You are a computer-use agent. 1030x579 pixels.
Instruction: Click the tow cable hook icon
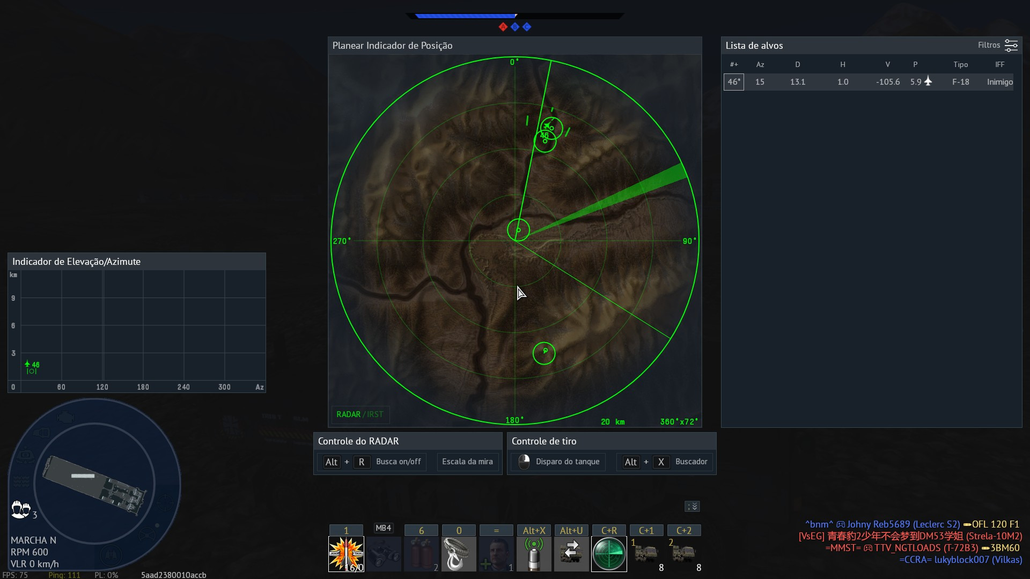point(459,554)
